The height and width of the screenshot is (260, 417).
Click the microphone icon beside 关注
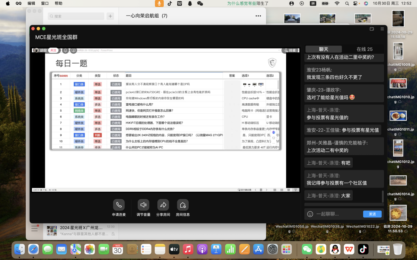point(65,50)
